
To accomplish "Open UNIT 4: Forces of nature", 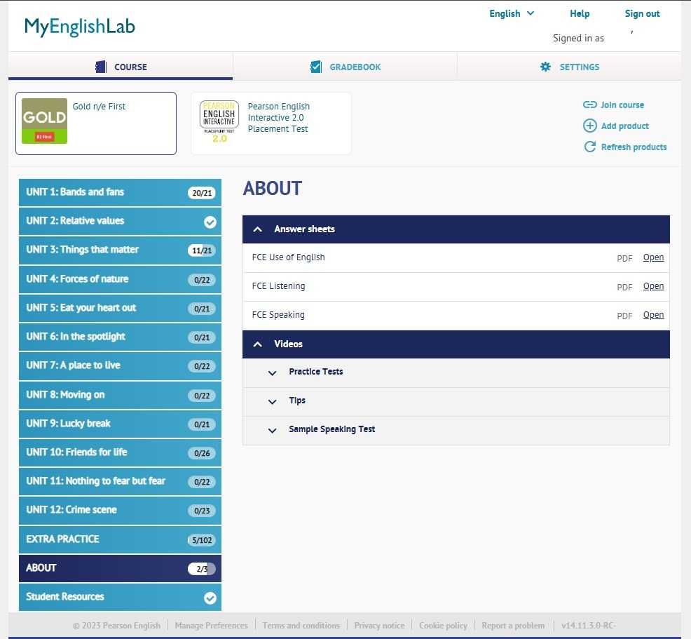I will [120, 279].
